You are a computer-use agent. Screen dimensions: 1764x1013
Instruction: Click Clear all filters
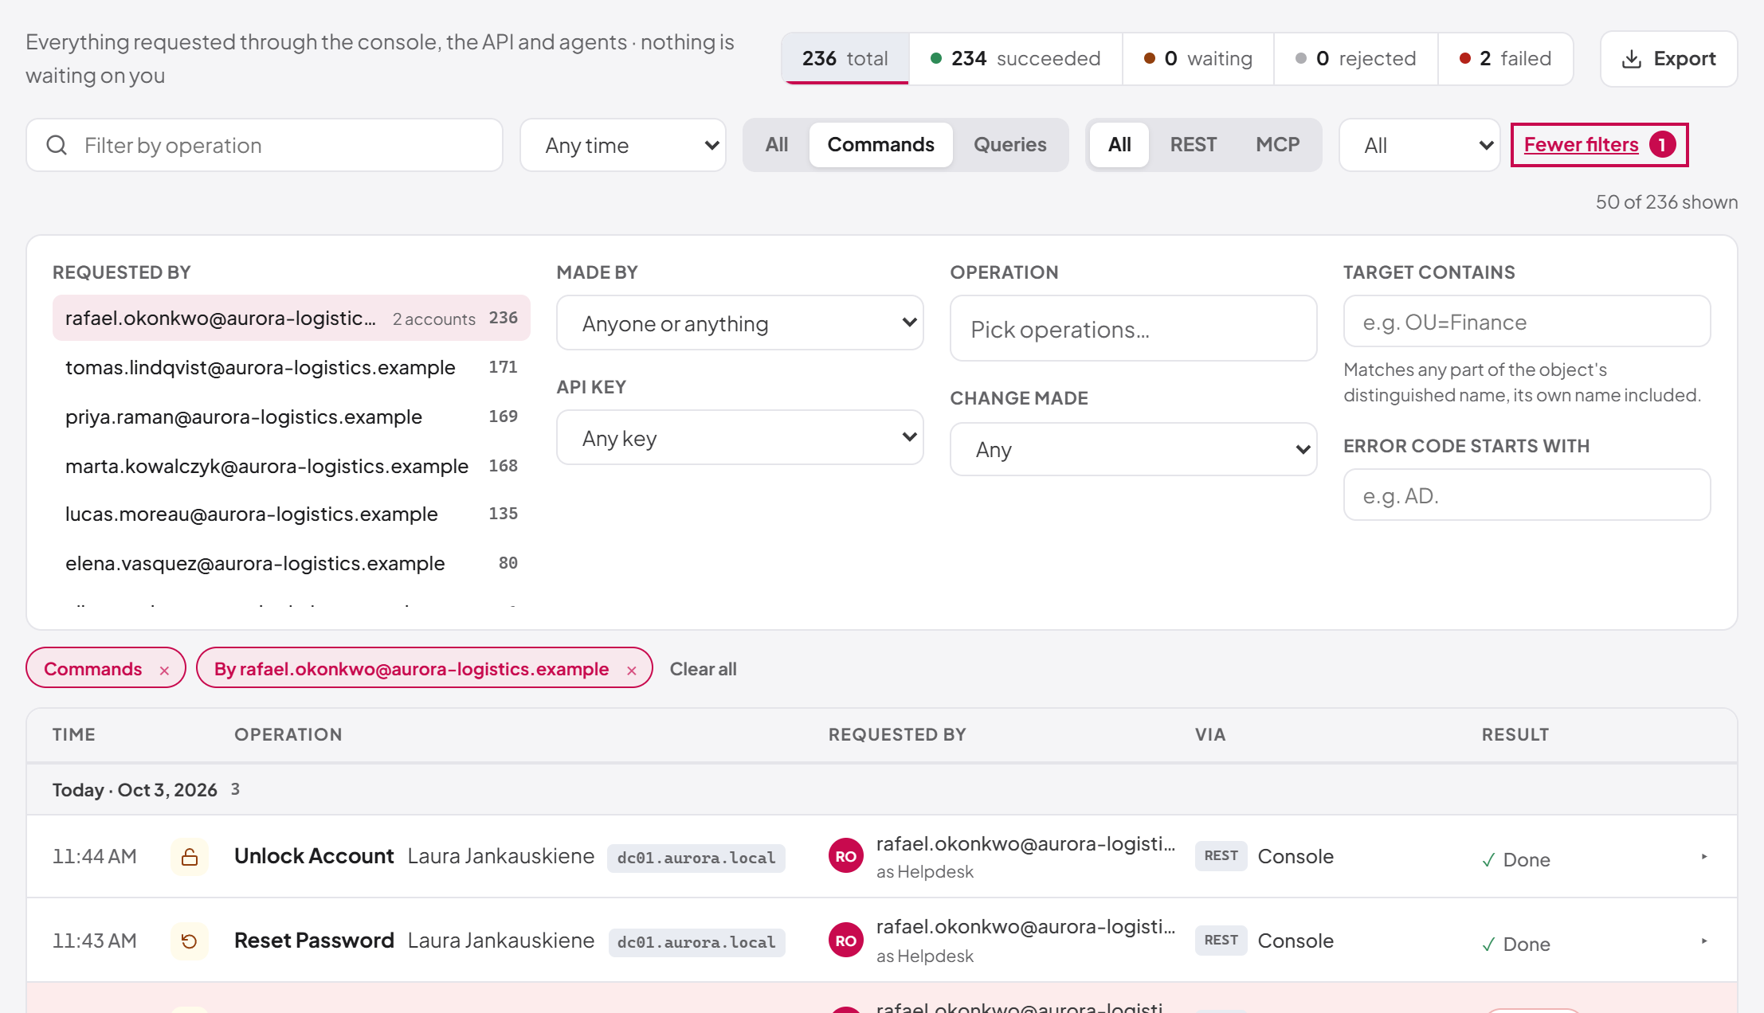pyautogui.click(x=703, y=669)
